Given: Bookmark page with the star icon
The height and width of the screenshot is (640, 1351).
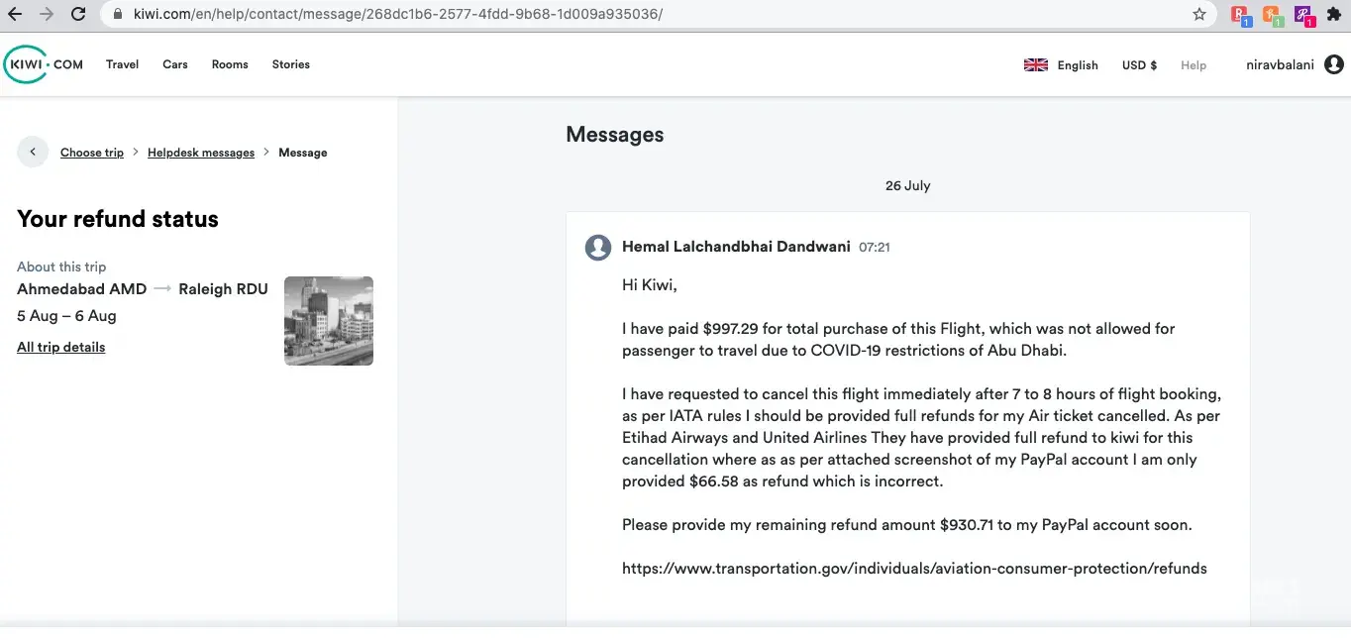Looking at the screenshot, I should click(x=1199, y=15).
